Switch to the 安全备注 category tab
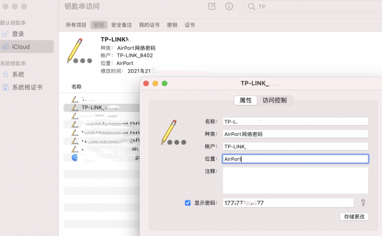The width and height of the screenshot is (382, 236). click(x=121, y=25)
